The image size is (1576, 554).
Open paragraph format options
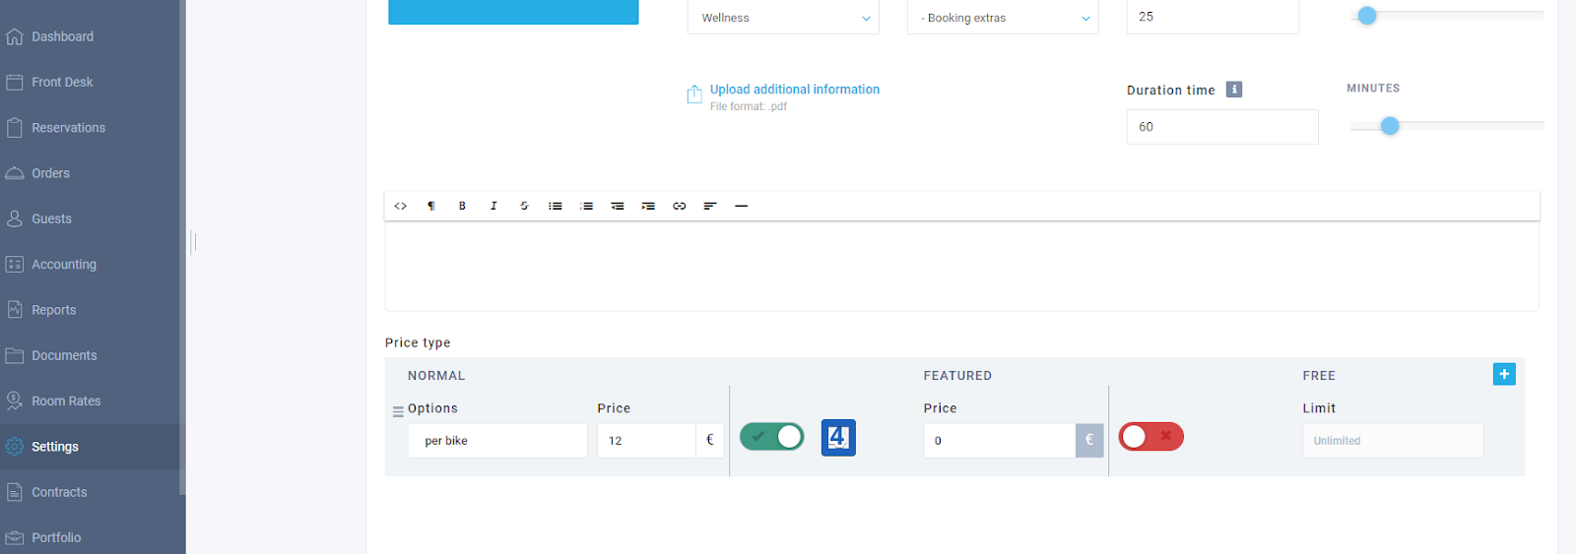point(431,206)
